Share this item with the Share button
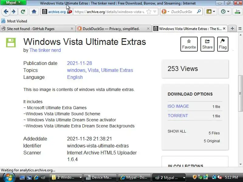The width and height of the screenshot is (243, 182). click(x=207, y=44)
